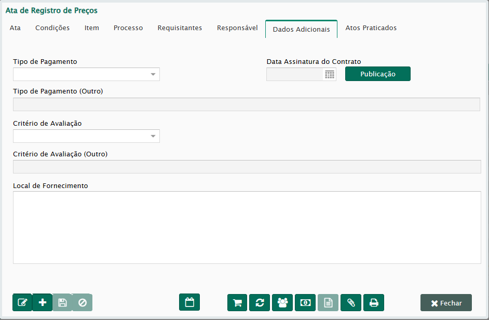Expand the Critério de Avaliação dropdown

153,136
